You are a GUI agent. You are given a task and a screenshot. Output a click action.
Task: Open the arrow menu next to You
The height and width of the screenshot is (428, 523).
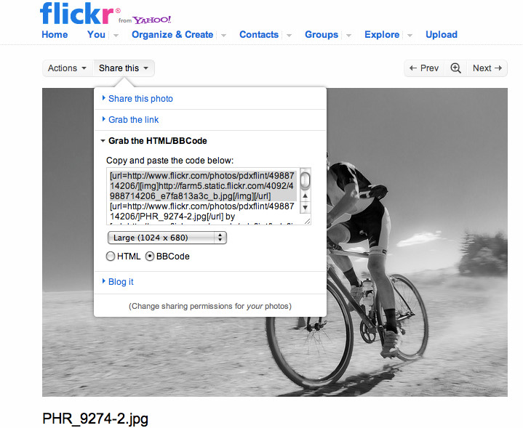click(116, 35)
